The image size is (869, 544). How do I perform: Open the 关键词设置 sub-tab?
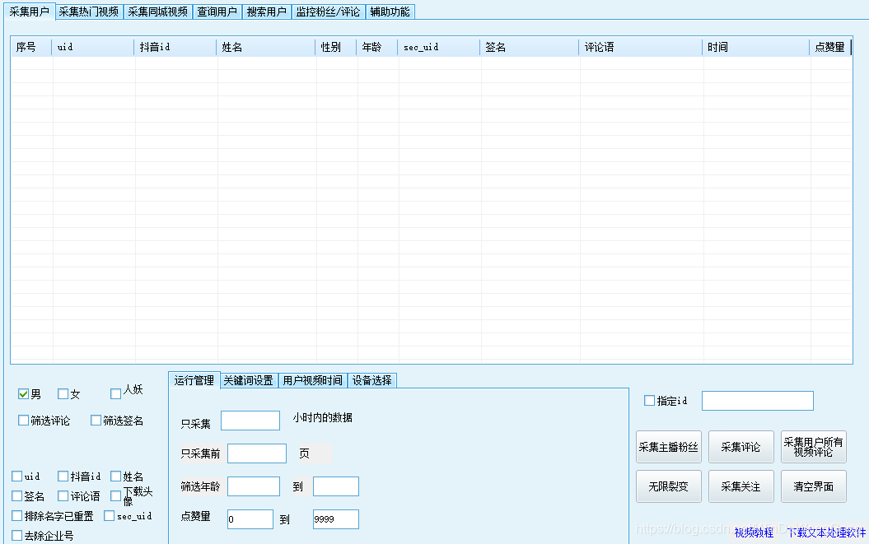[x=248, y=380]
